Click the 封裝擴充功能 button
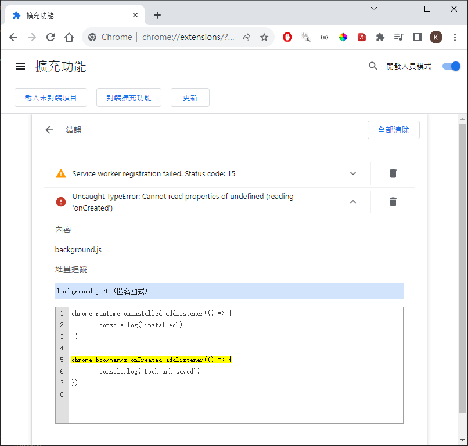 click(128, 97)
